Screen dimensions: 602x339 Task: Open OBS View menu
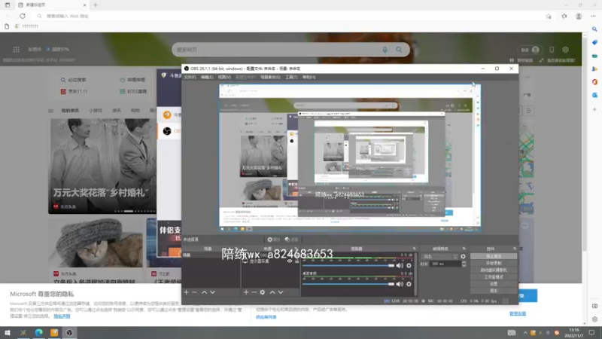click(x=224, y=78)
